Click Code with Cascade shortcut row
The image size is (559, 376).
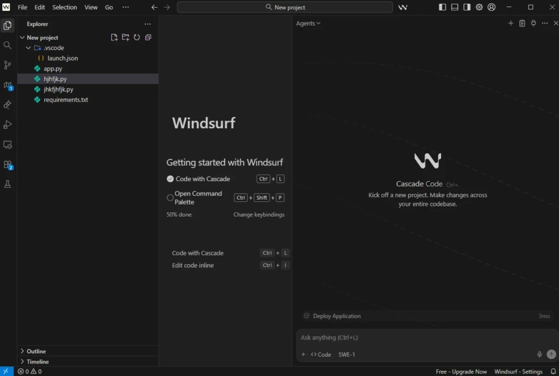tap(231, 253)
